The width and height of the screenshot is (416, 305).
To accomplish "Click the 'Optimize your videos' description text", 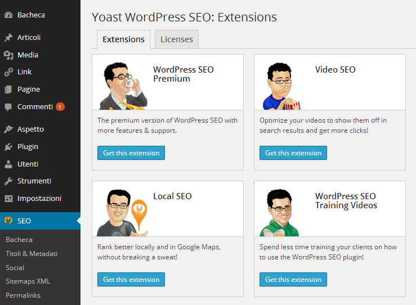I will (x=323, y=125).
